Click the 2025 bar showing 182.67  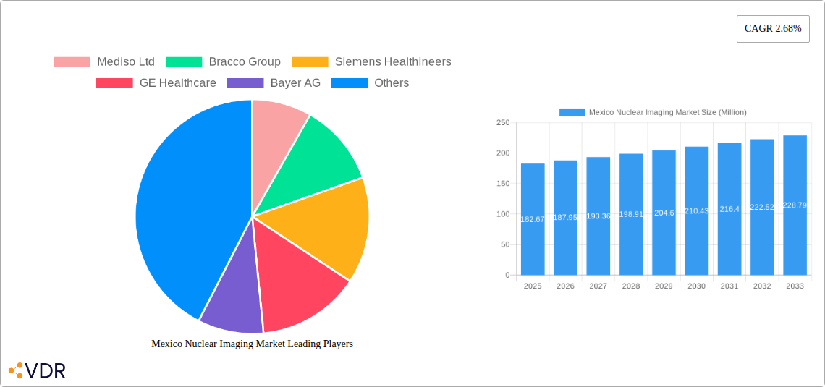(533, 219)
